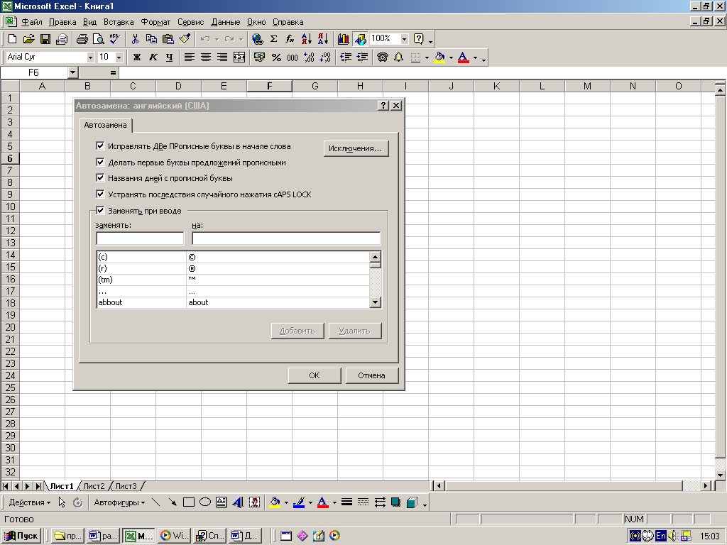Select the Oval drawing tool
This screenshot has width=727, height=545.
(x=205, y=502)
